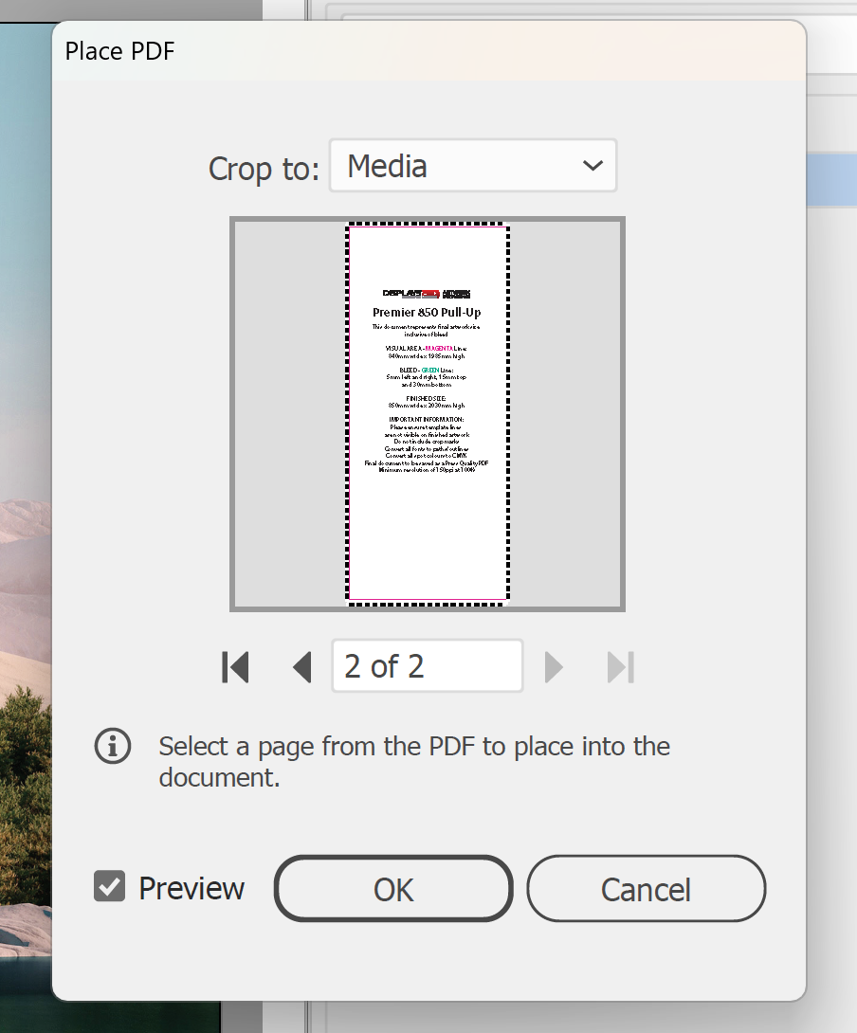Click the last page arrow

[620, 666]
